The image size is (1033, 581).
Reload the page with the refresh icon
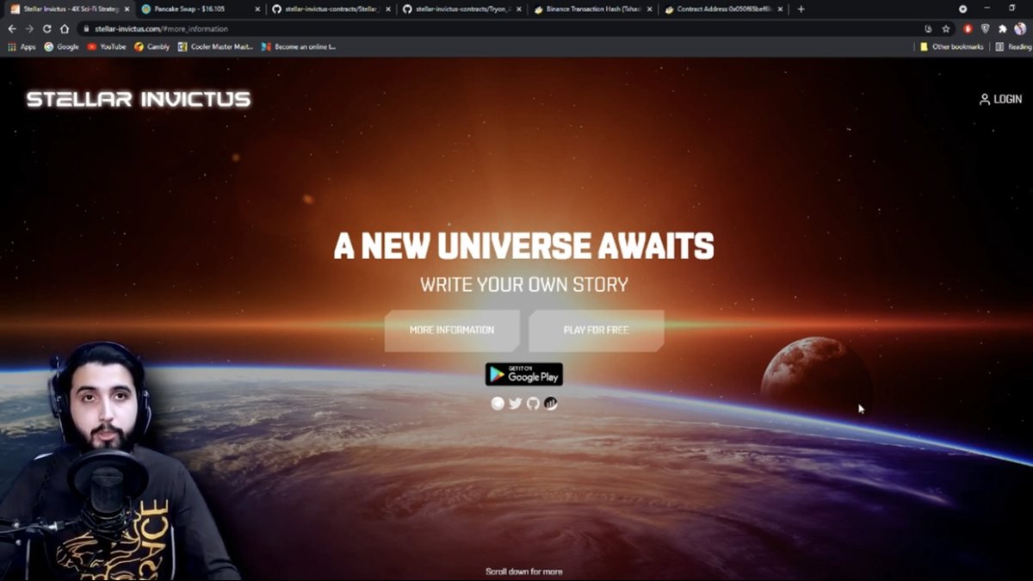47,28
